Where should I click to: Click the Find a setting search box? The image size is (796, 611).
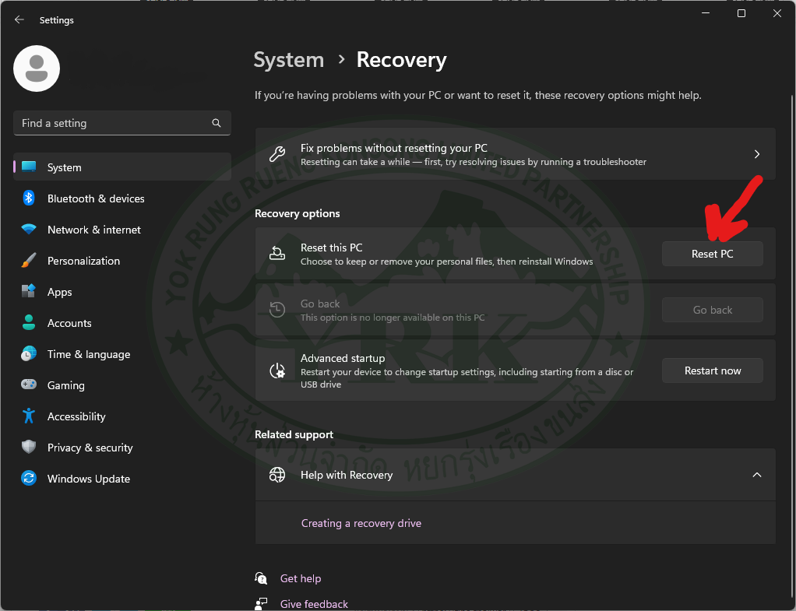coord(122,123)
